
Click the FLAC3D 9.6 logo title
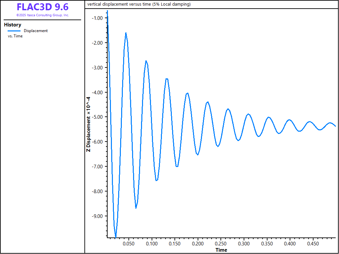pyautogui.click(x=43, y=7)
